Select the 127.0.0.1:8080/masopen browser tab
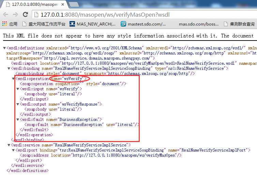 35,4
